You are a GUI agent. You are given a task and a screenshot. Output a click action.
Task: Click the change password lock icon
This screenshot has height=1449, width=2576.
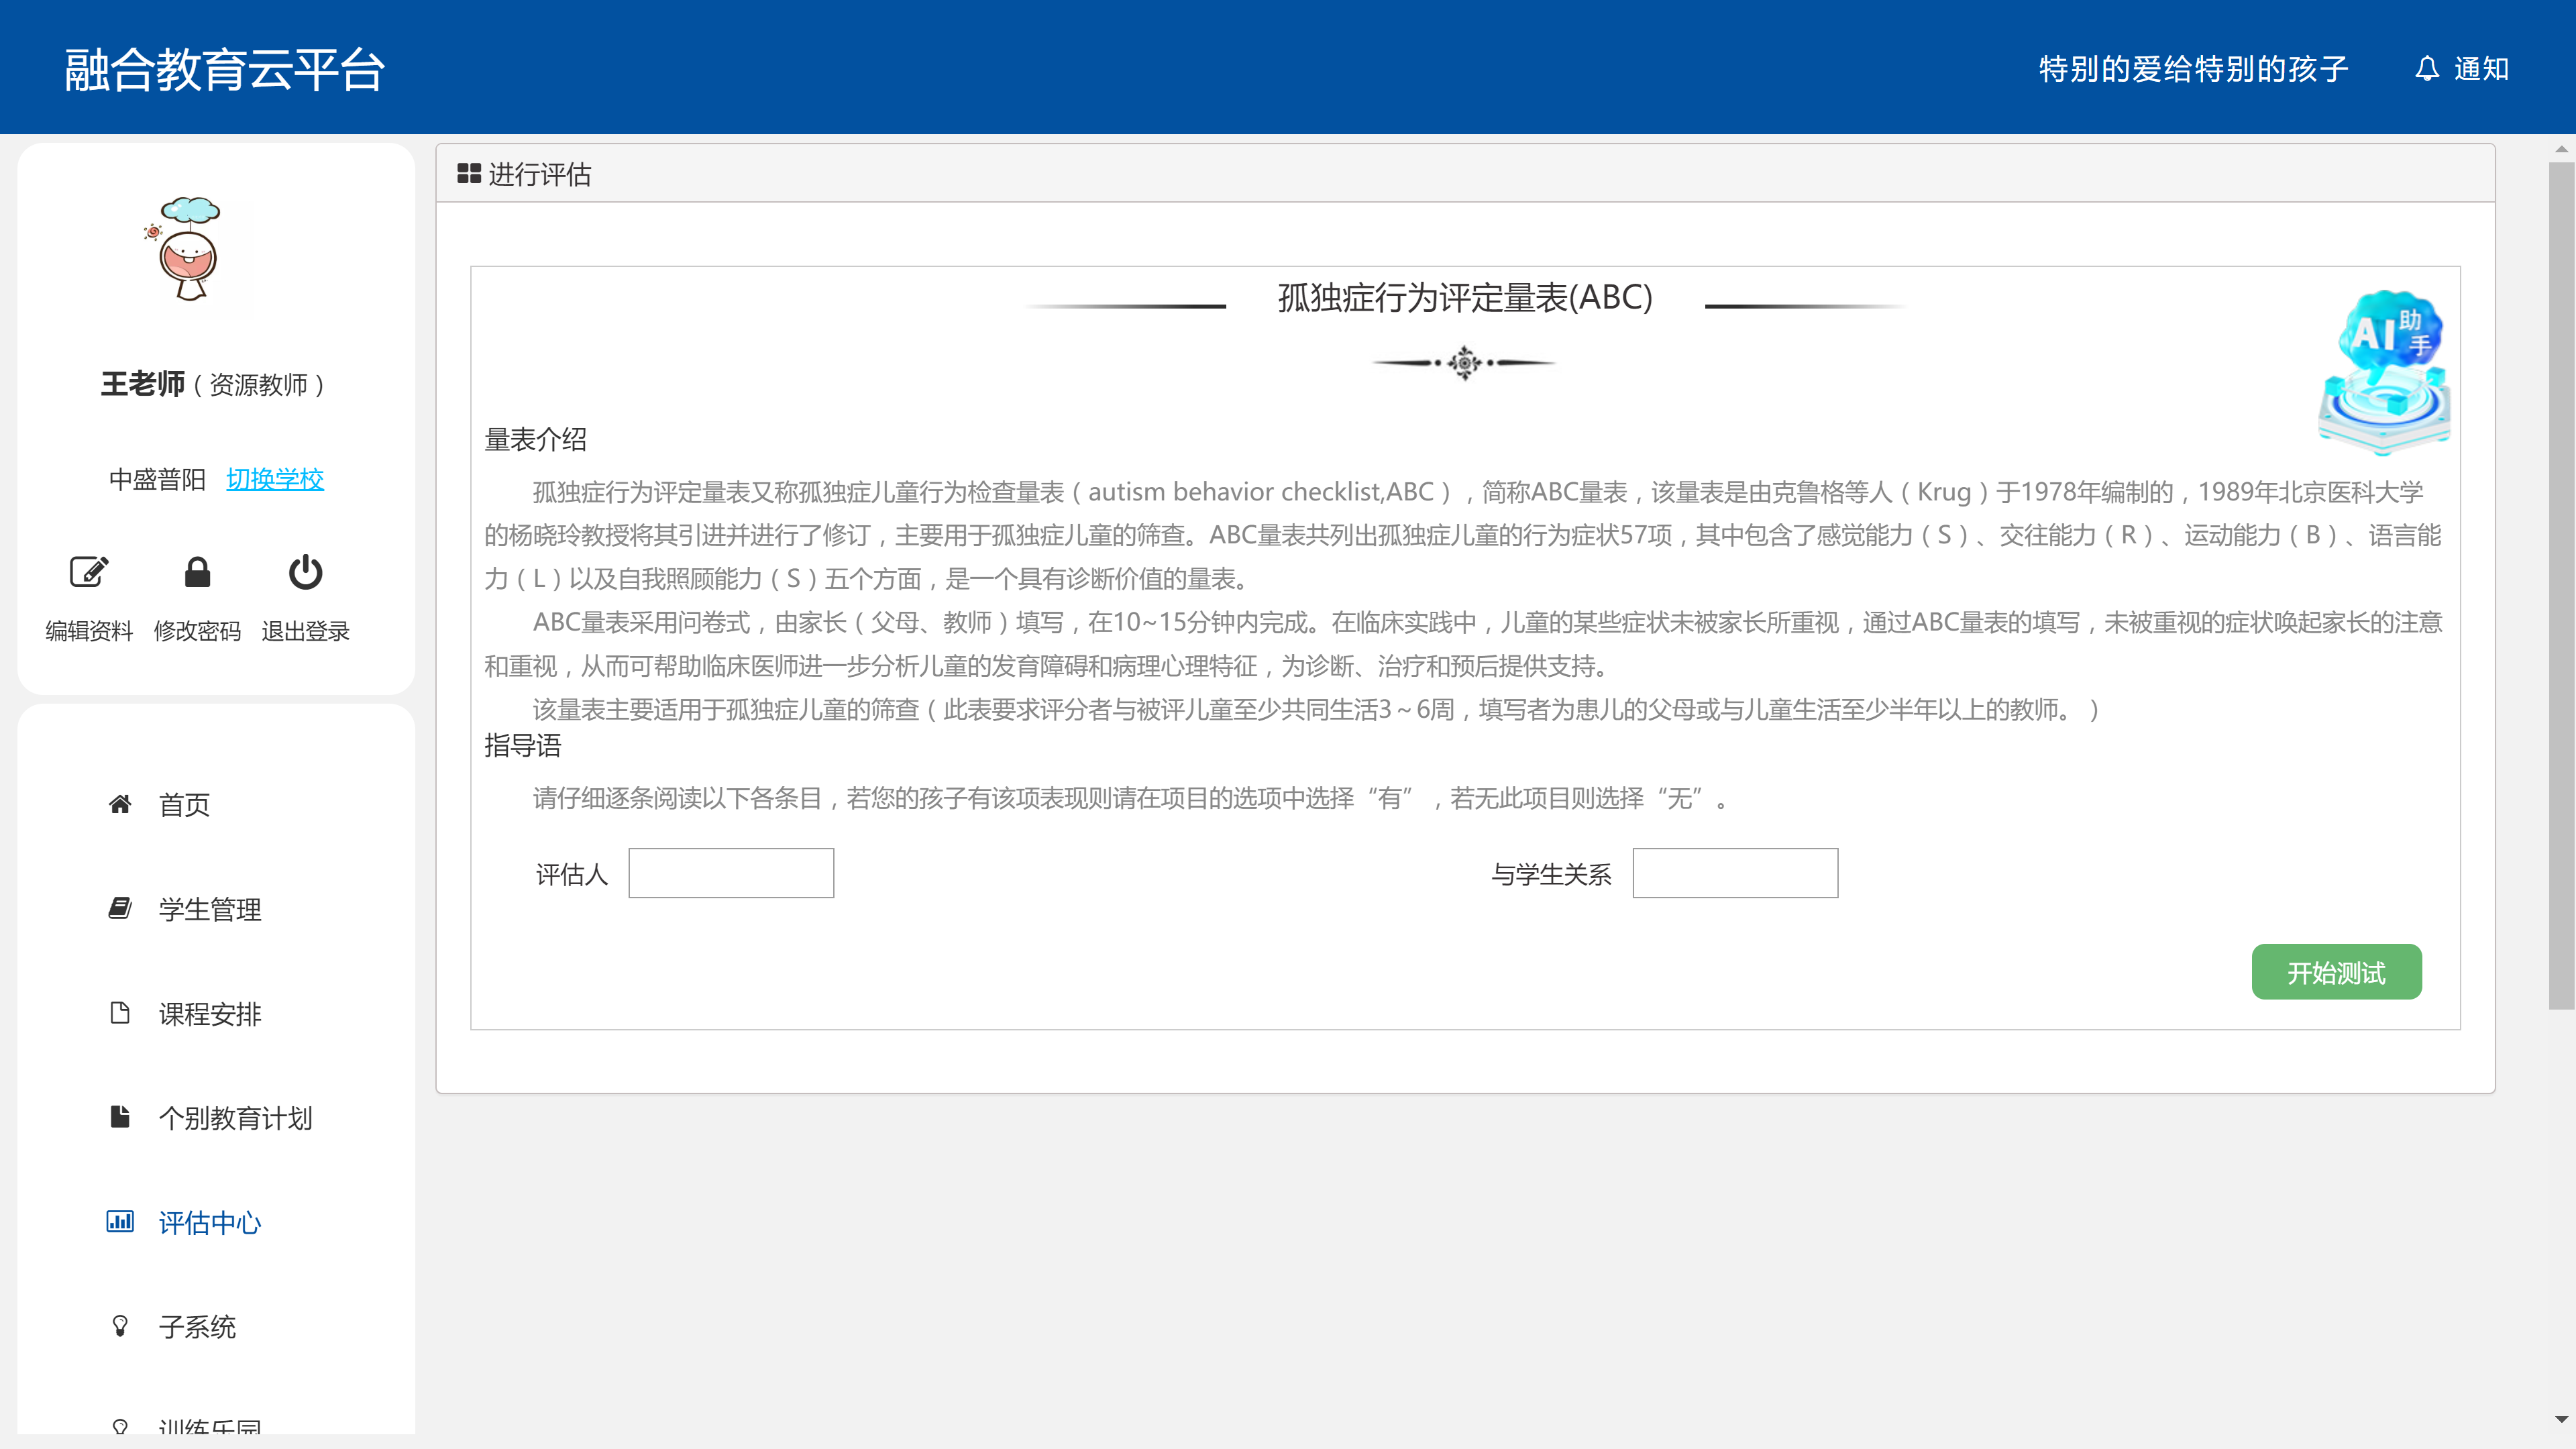197,572
